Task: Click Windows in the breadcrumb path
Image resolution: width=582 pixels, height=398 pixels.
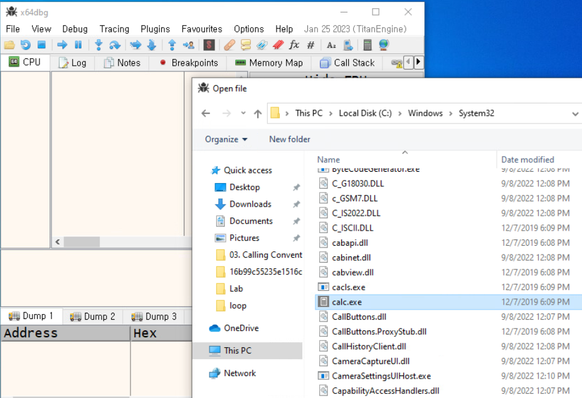Action: pyautogui.click(x=425, y=113)
